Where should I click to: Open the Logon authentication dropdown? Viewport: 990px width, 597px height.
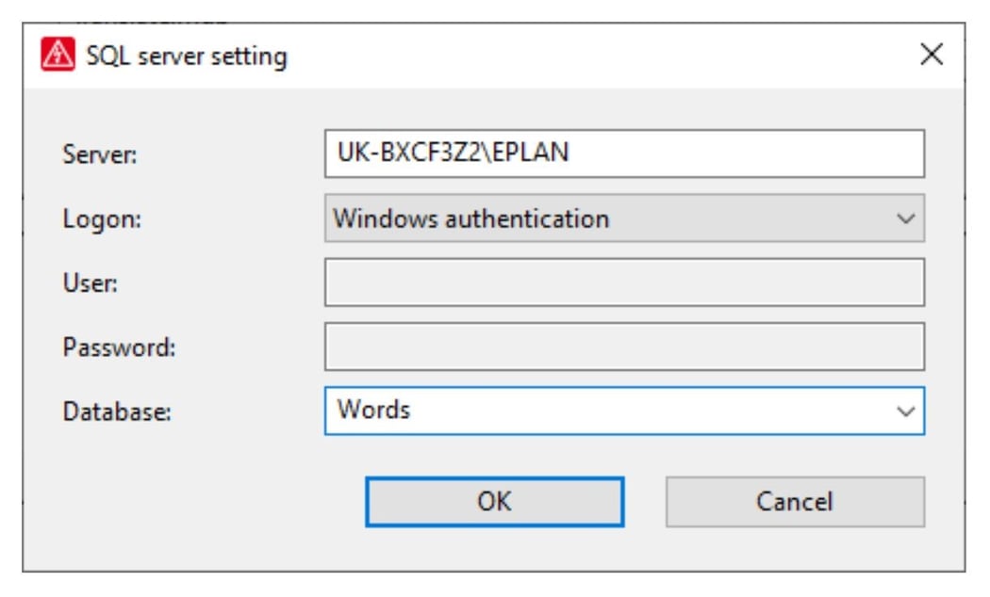point(623,218)
